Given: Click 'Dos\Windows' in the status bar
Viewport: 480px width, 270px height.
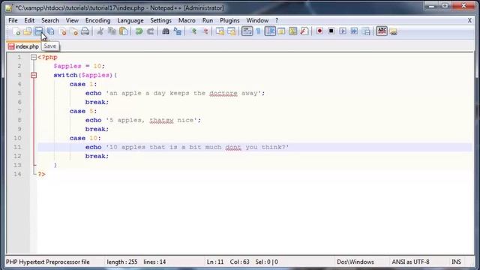Looking at the screenshot, I should coord(355,262).
